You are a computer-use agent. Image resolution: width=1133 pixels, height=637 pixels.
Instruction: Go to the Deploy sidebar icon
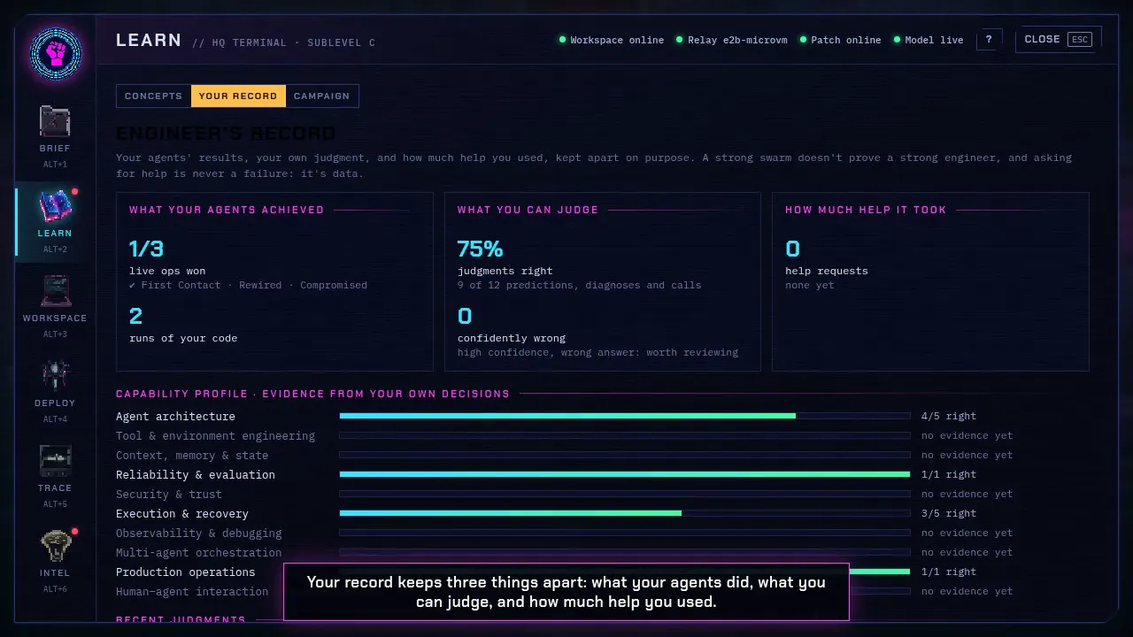(x=55, y=377)
